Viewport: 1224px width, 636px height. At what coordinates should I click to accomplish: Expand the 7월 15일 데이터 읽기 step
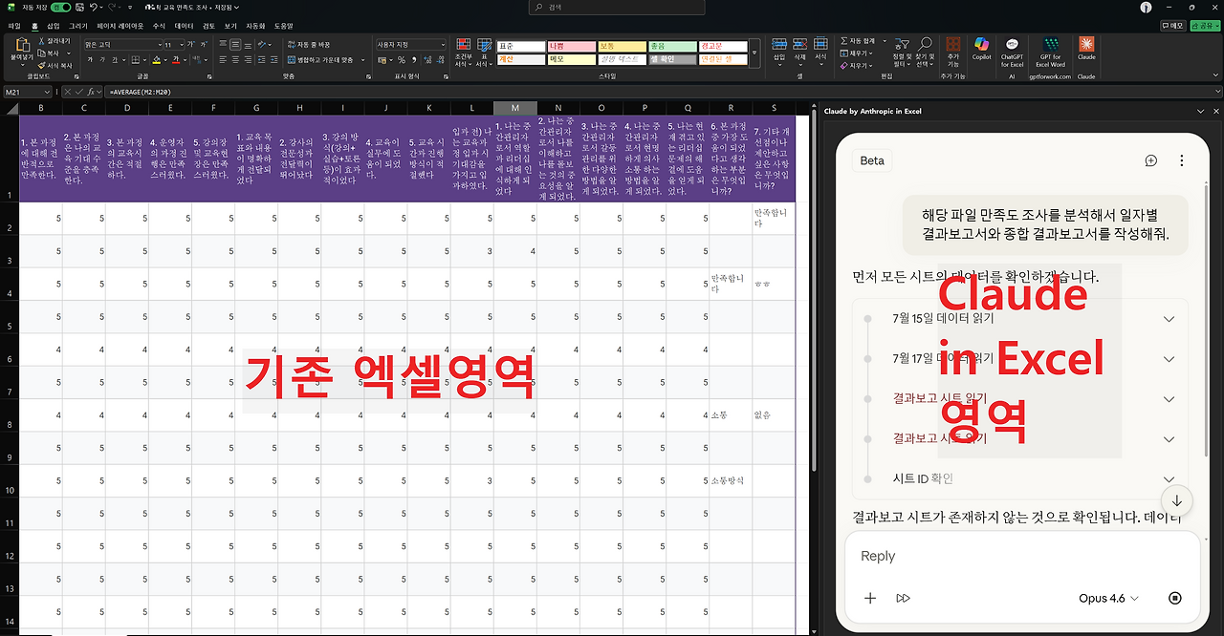click(x=1169, y=318)
